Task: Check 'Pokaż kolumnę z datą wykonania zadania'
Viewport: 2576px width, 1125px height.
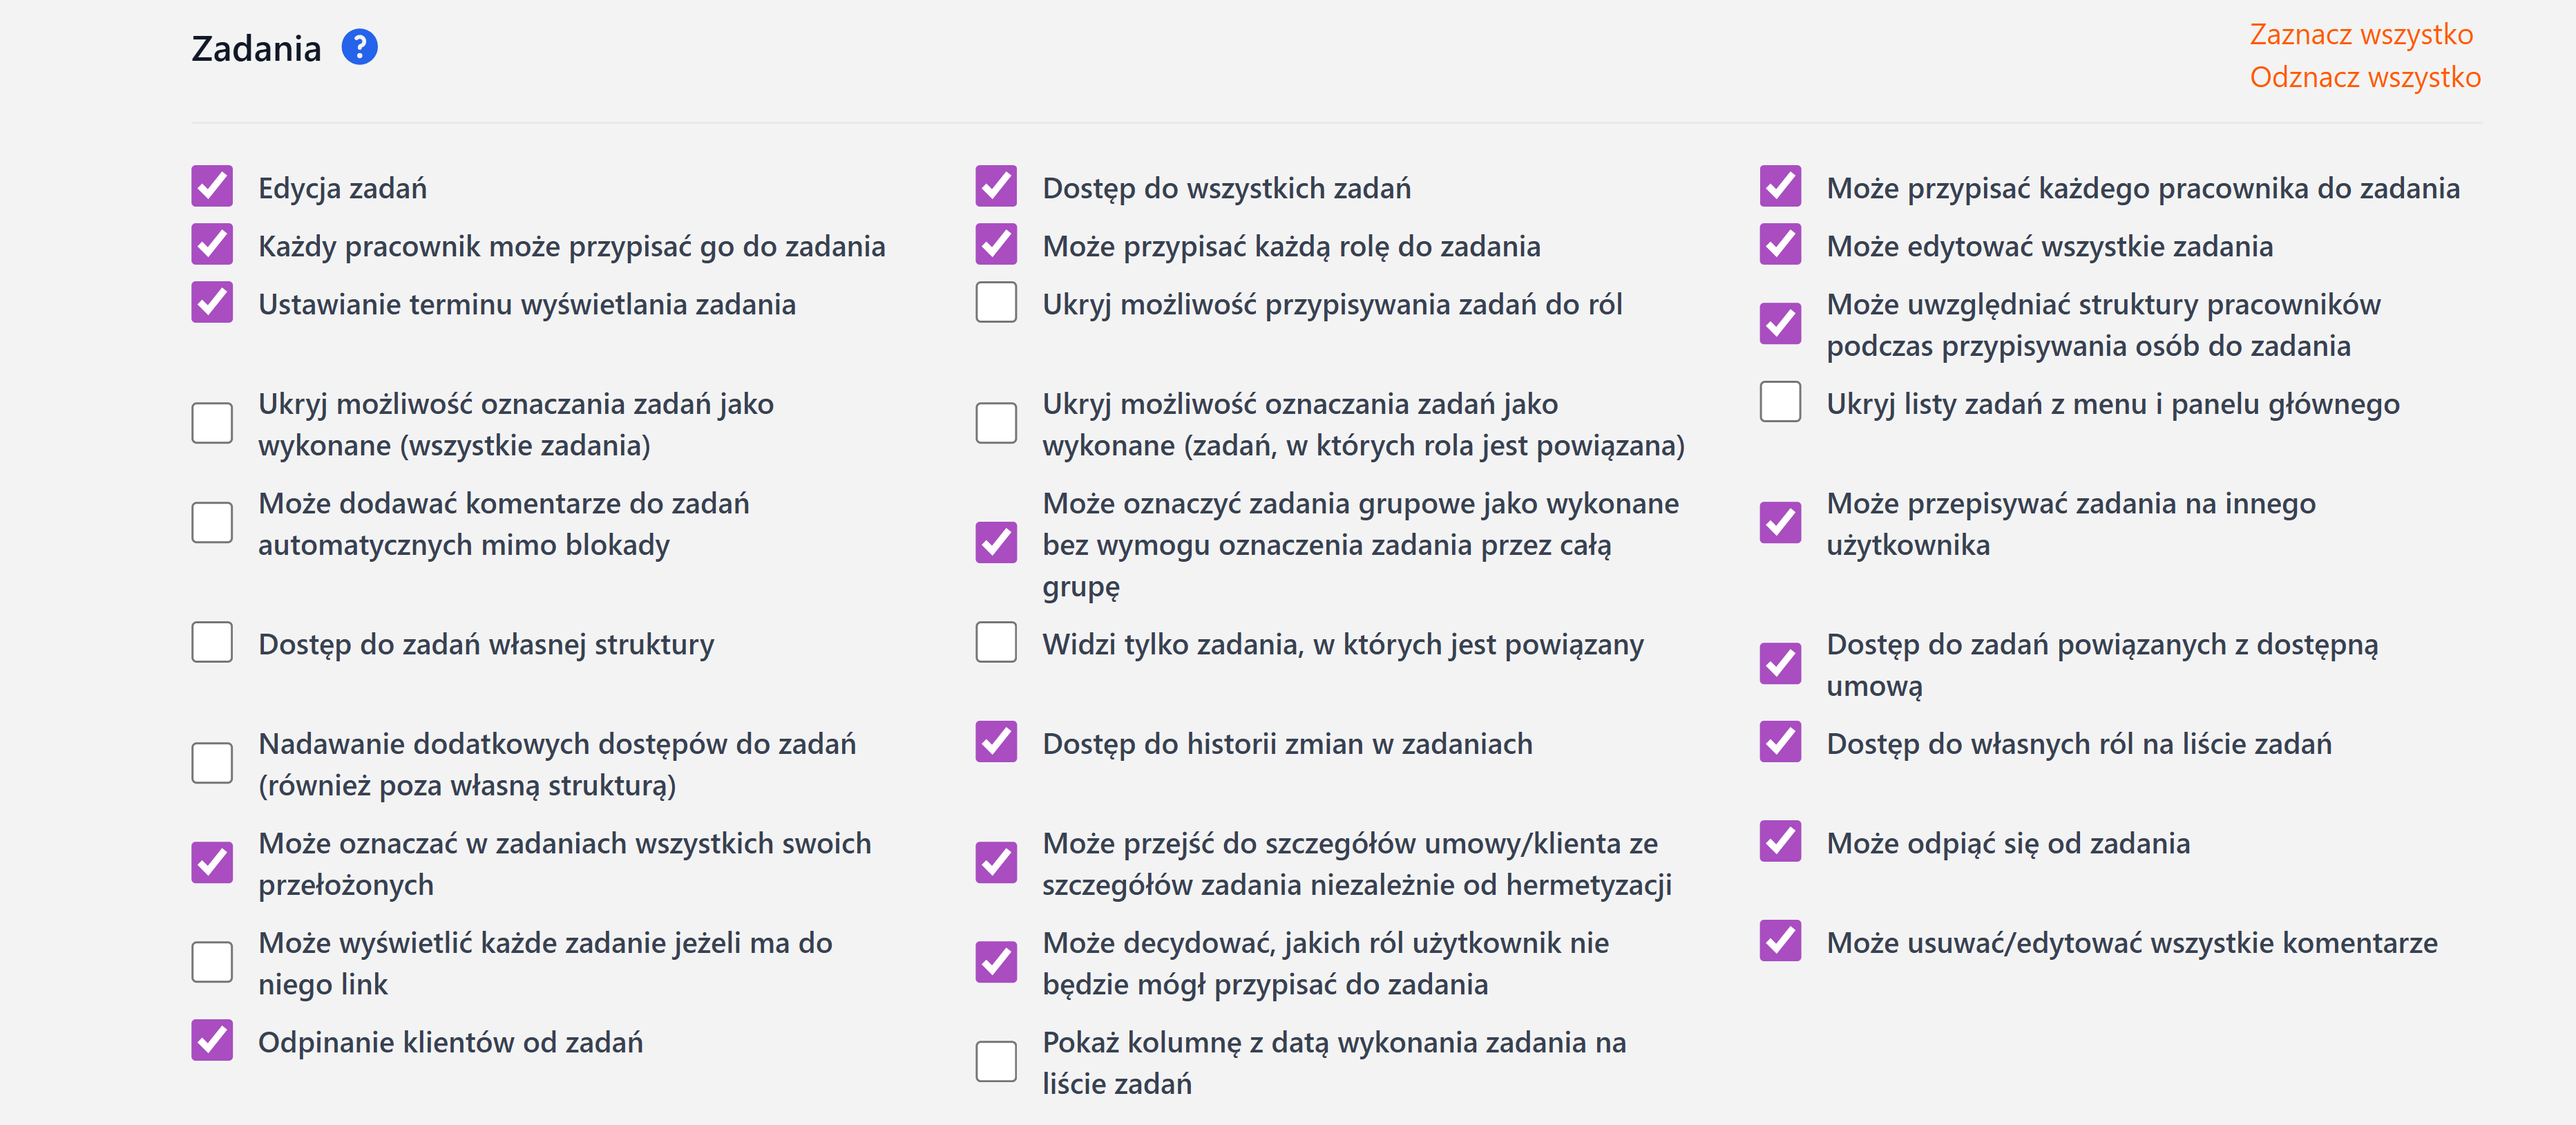Action: [x=996, y=1062]
